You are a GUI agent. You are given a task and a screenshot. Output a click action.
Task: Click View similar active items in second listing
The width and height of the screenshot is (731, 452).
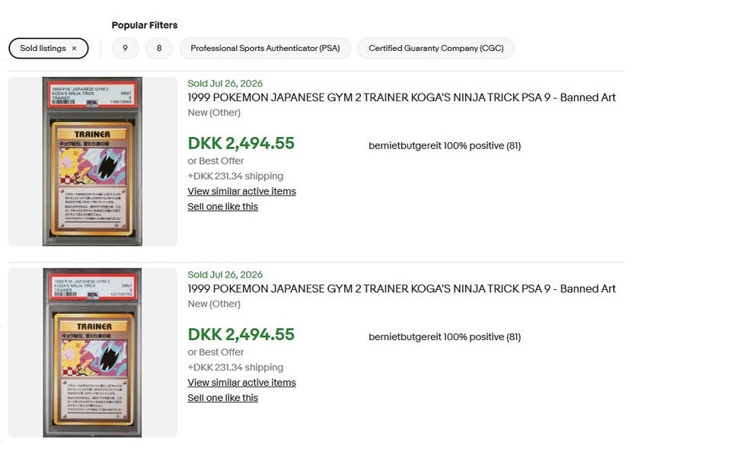click(241, 382)
